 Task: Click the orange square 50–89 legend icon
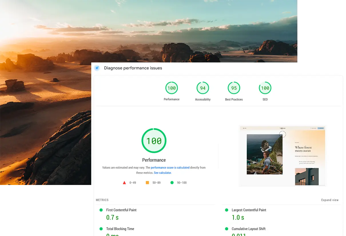147,183
